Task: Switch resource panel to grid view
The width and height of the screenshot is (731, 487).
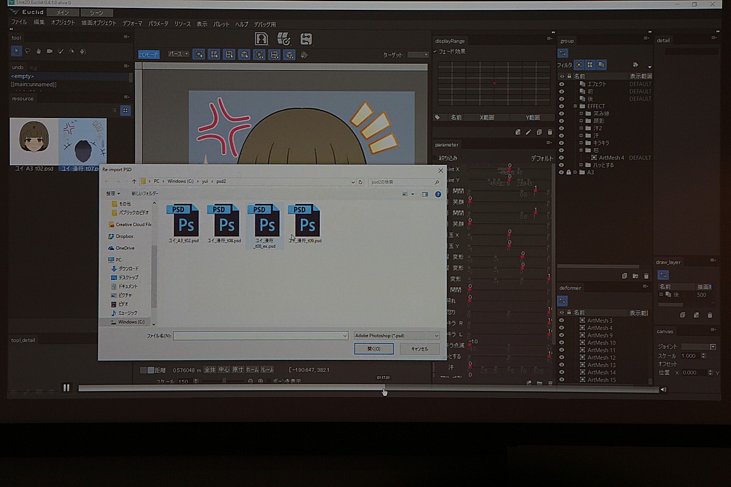Action: [x=125, y=110]
